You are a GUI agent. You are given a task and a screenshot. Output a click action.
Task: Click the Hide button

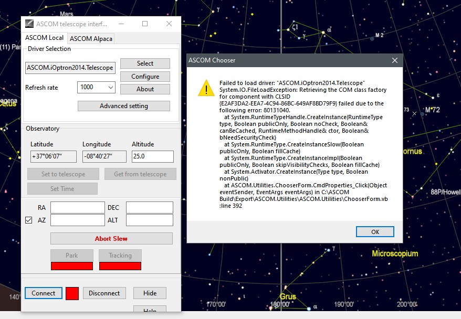point(150,293)
